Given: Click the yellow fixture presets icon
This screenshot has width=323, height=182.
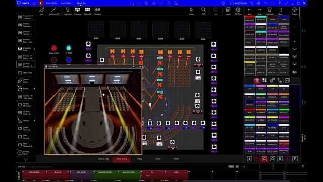Looking at the screenshot, I should coord(280,80).
